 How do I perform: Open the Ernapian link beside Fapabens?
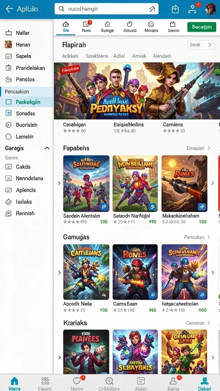pos(198,148)
